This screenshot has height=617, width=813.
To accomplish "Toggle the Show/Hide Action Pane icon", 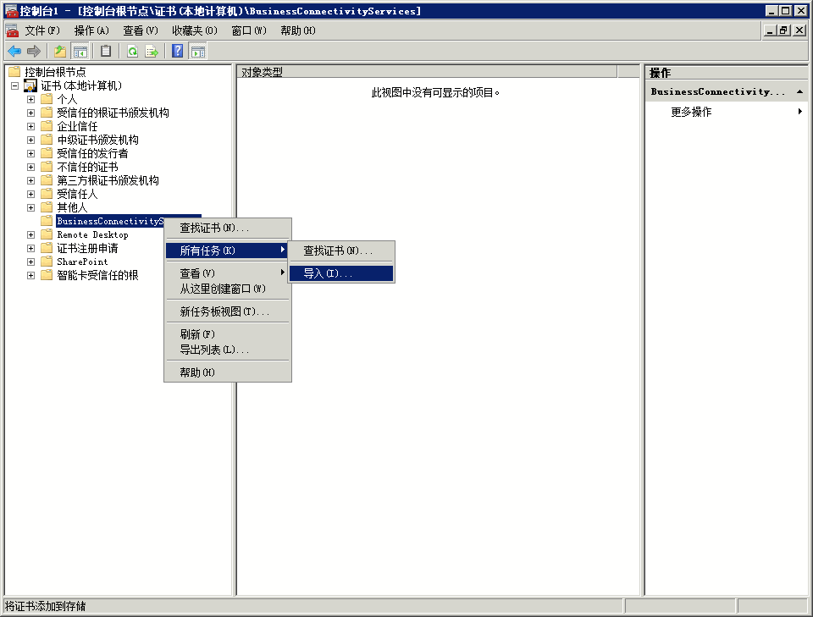I will (x=197, y=52).
